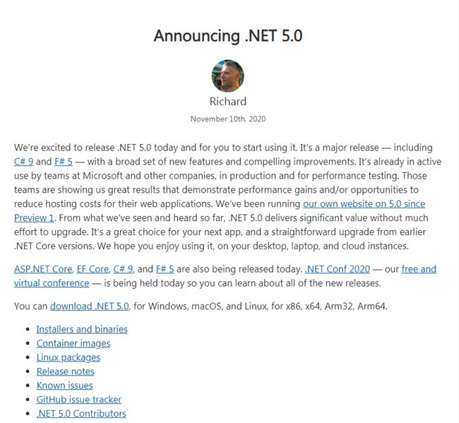Open the C# 9 link in first paragraph
Image resolution: width=459 pixels, height=423 pixels.
(23, 162)
